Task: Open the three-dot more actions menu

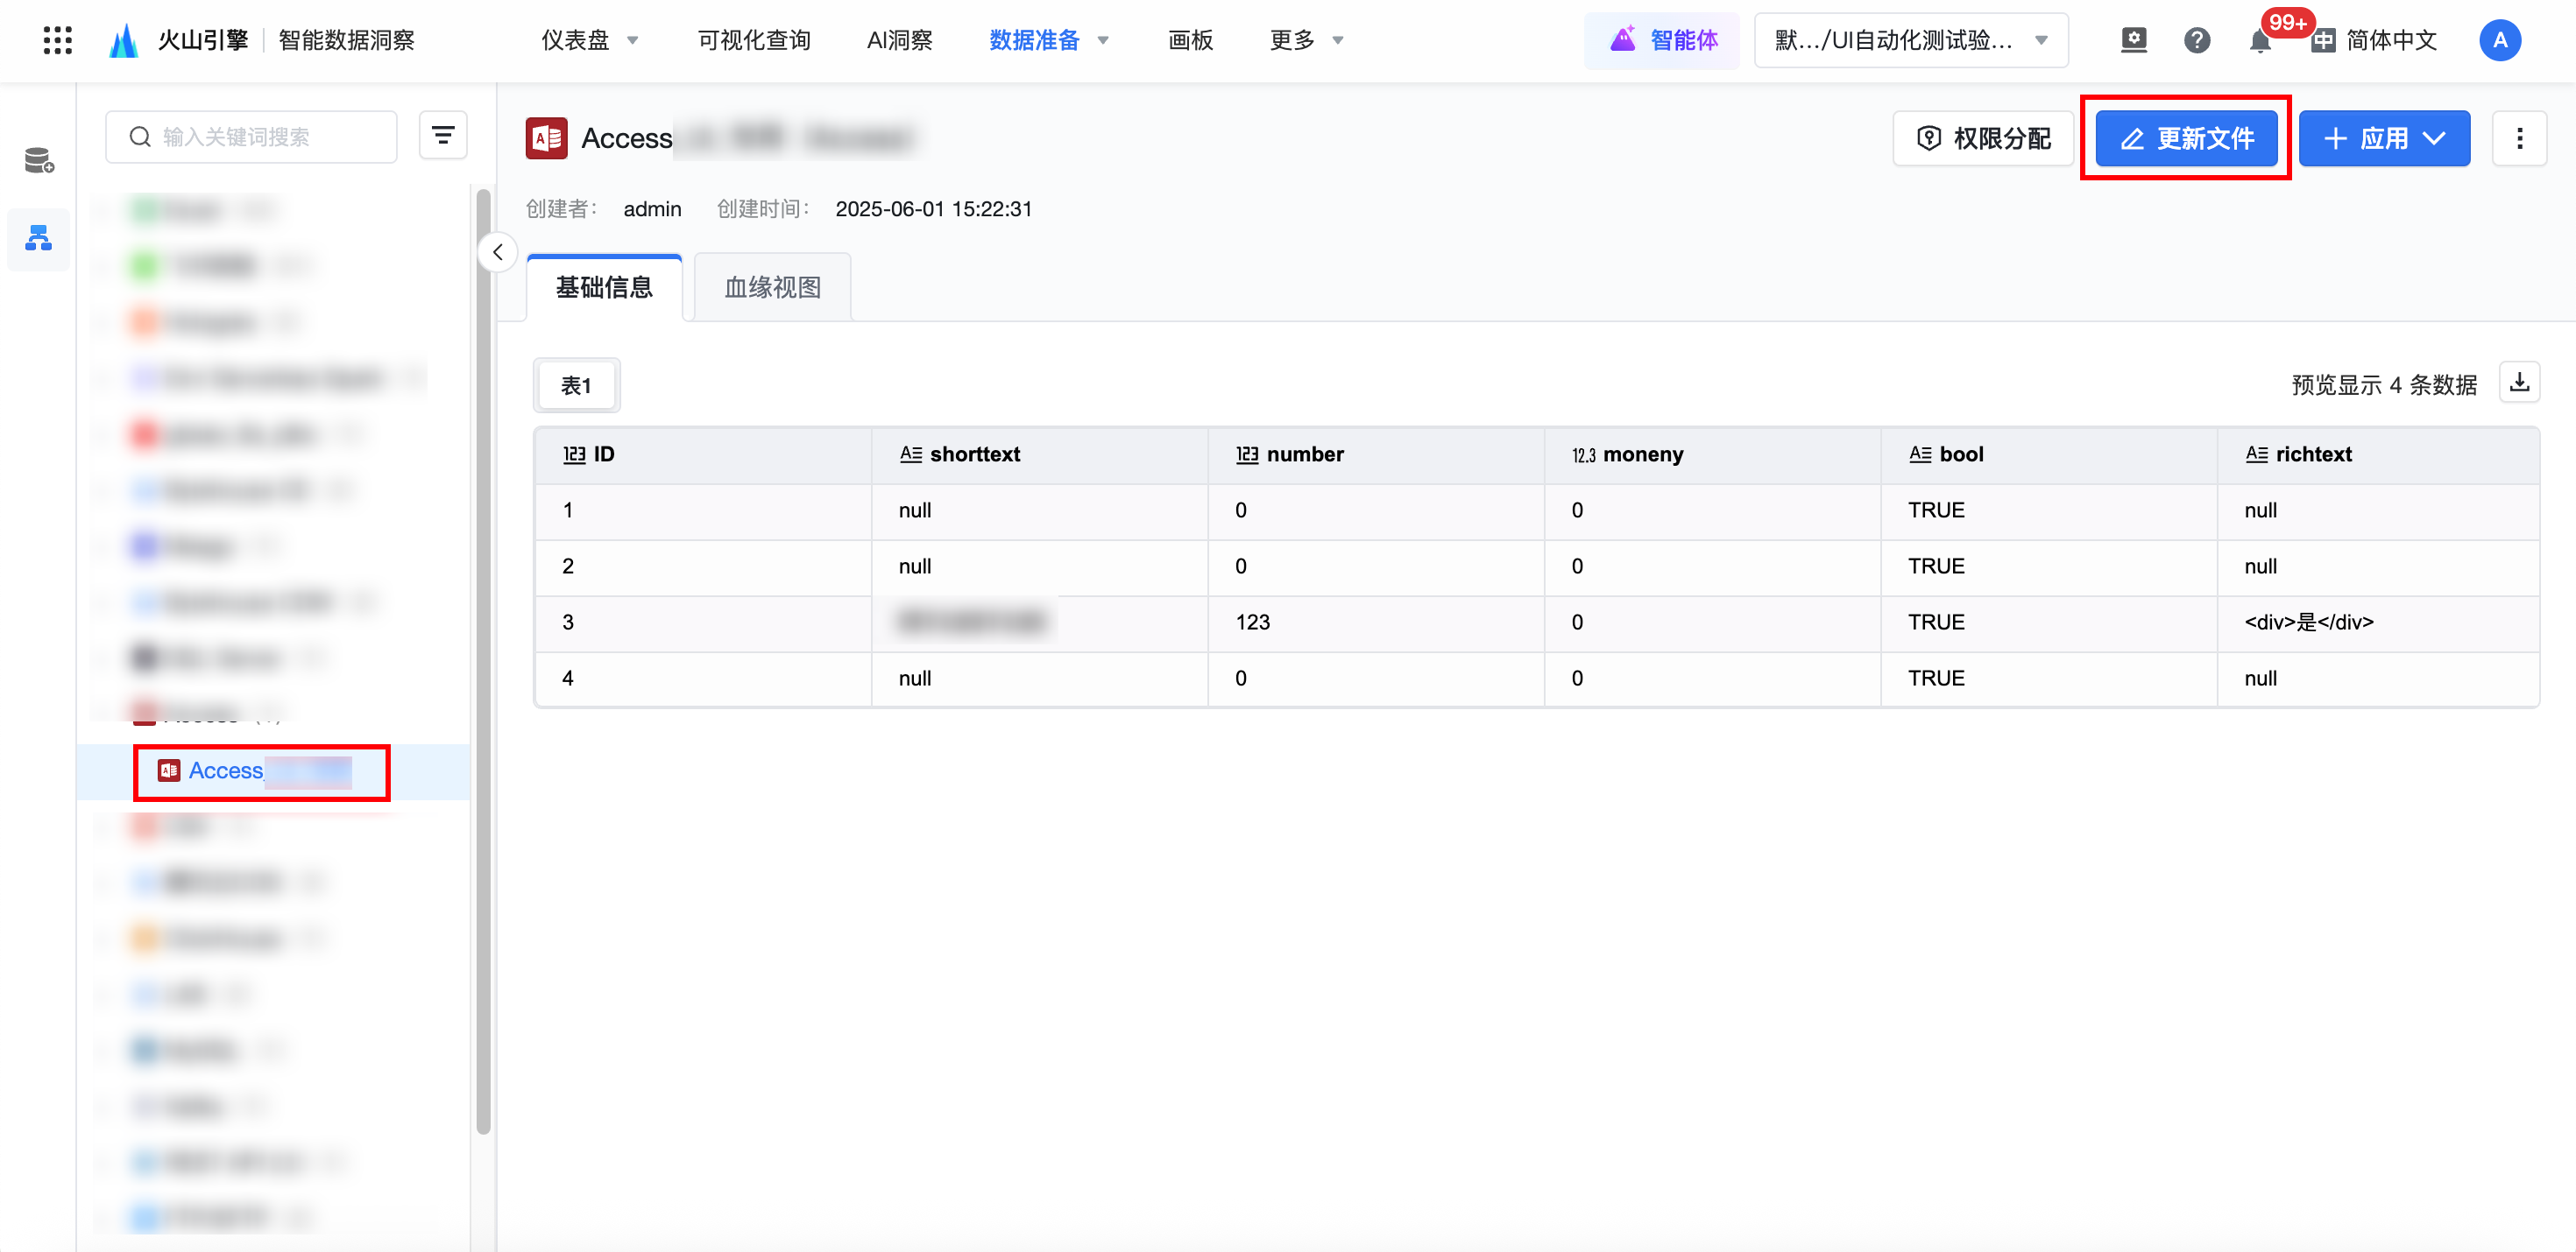Action: pyautogui.click(x=2519, y=137)
